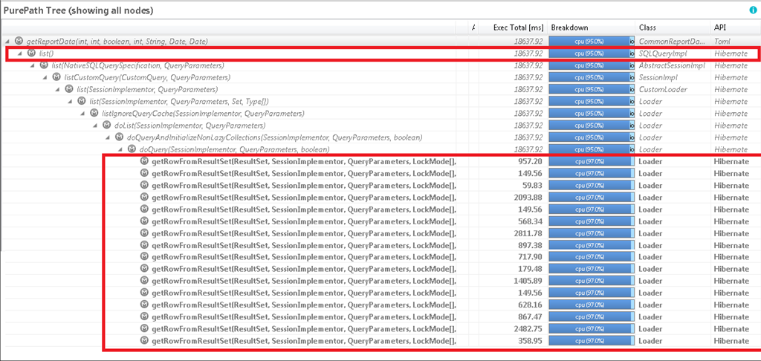Click the API column header
This screenshot has width=761, height=361.
click(x=719, y=27)
